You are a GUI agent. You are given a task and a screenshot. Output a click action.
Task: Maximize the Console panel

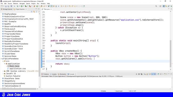pyautogui.click(x=171, y=74)
